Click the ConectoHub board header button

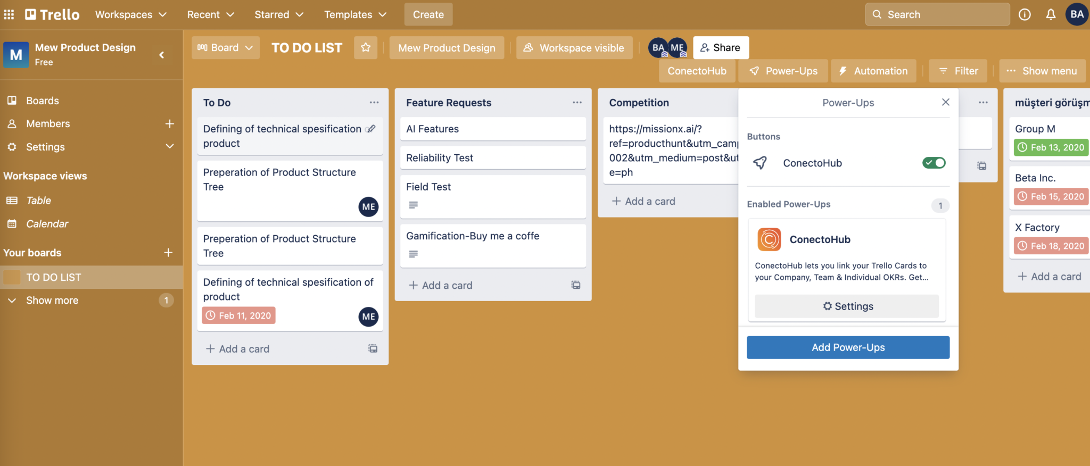pos(697,71)
